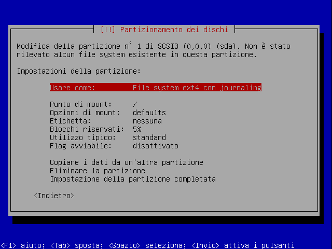Select 'Copiare i dati da un'altra partizione'
The height and width of the screenshot is (249, 332).
[127, 162]
